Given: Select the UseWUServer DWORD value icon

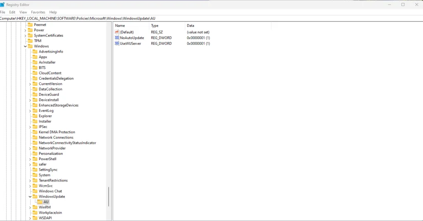Looking at the screenshot, I should [x=117, y=43].
